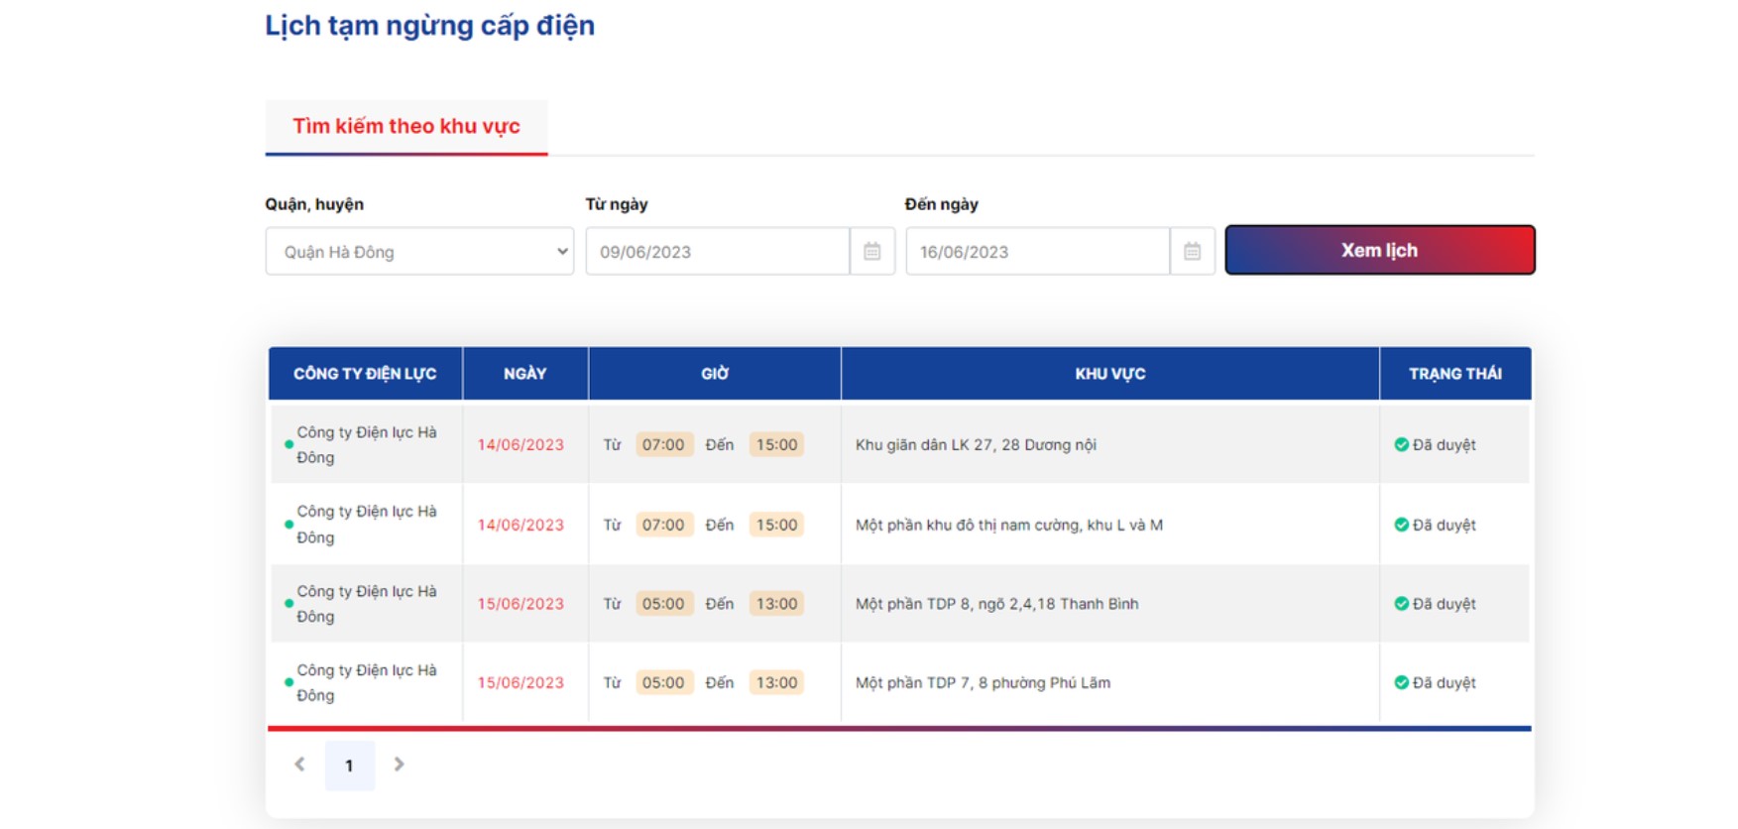
Task: Click end time 15:00 in Khu giãn dân row
Action: pyautogui.click(x=776, y=445)
